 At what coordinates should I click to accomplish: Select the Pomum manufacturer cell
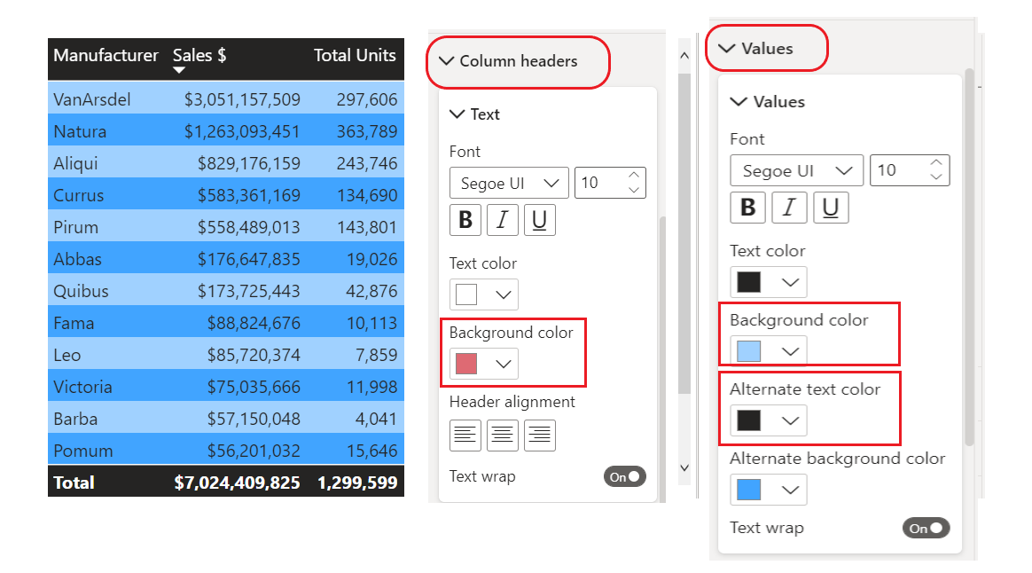(x=83, y=451)
